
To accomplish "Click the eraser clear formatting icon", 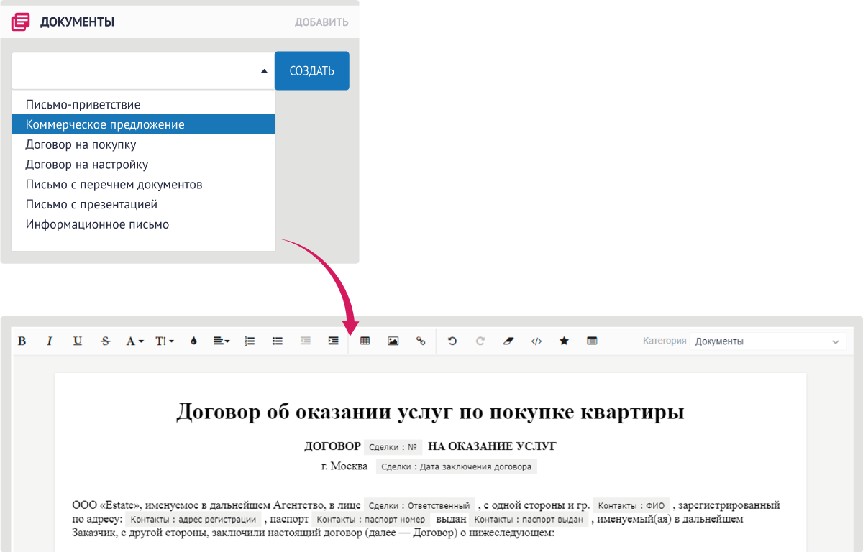I will [x=508, y=341].
